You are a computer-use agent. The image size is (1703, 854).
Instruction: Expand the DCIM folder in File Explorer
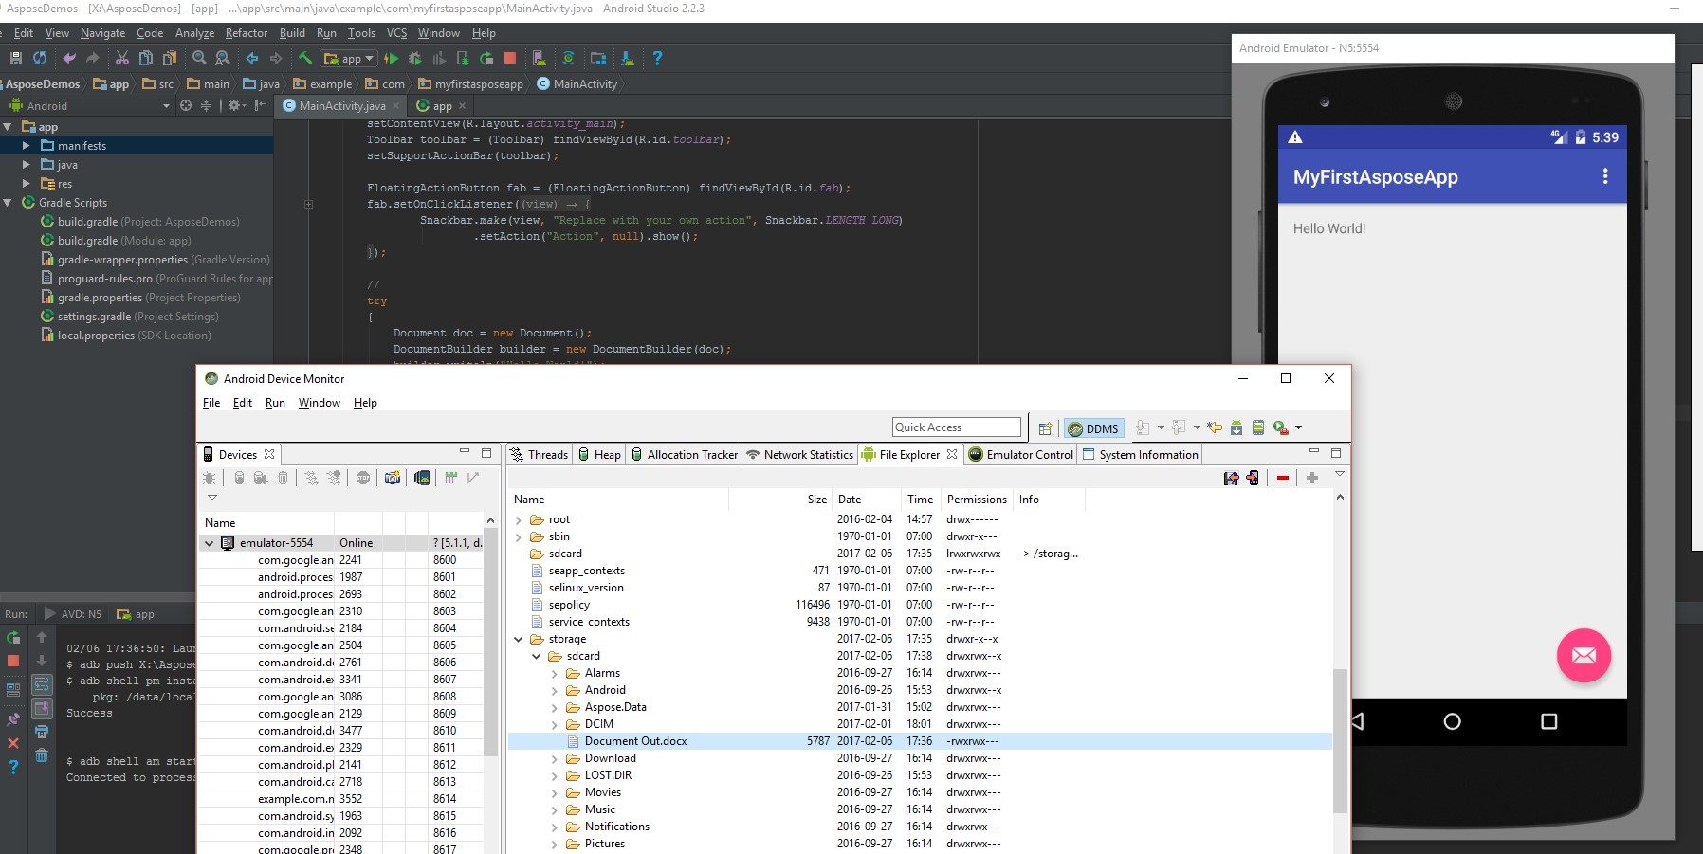point(555,724)
